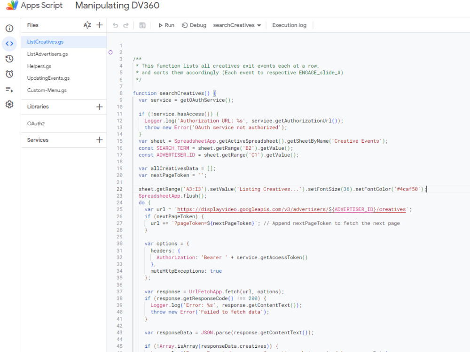Save project with floppy disk icon

point(142,25)
